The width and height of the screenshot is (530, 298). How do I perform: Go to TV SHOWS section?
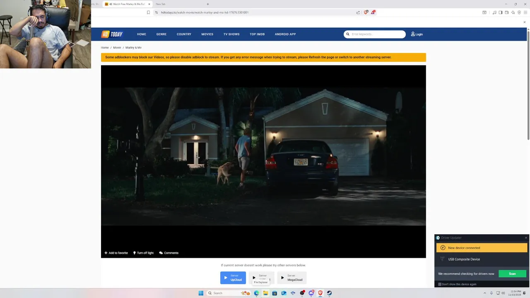coord(231,34)
